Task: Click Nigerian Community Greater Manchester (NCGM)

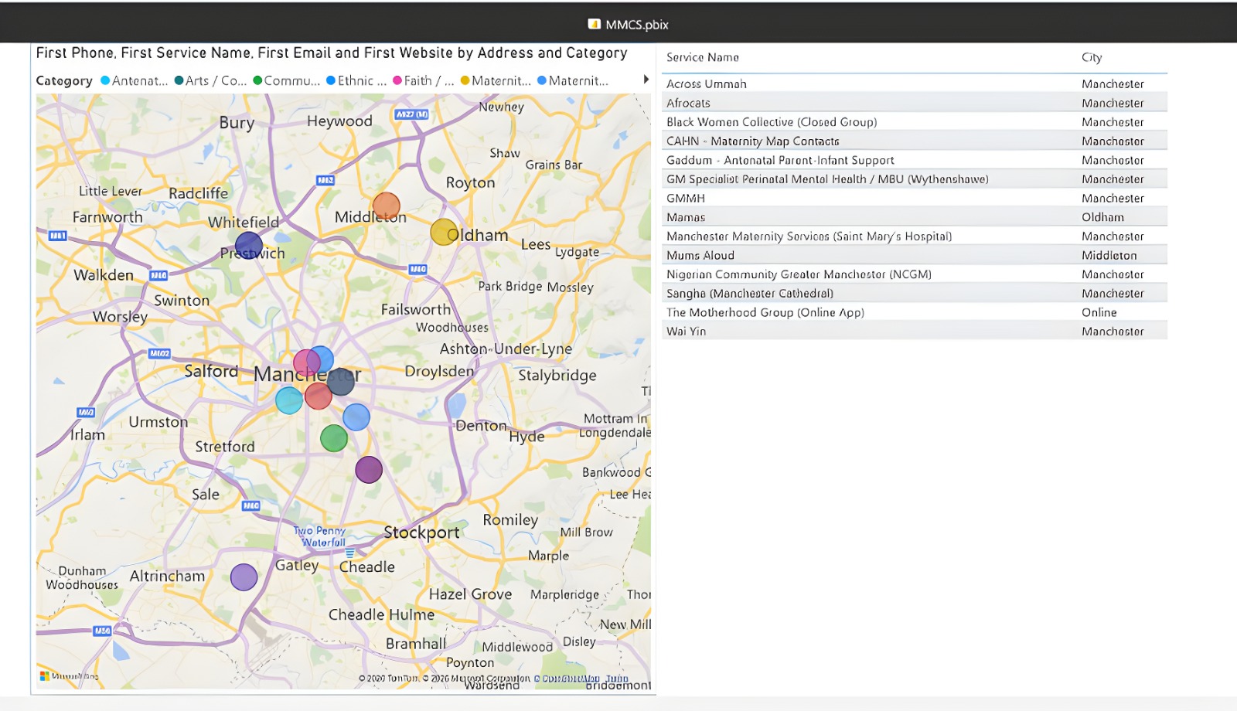Action: pyautogui.click(x=799, y=274)
